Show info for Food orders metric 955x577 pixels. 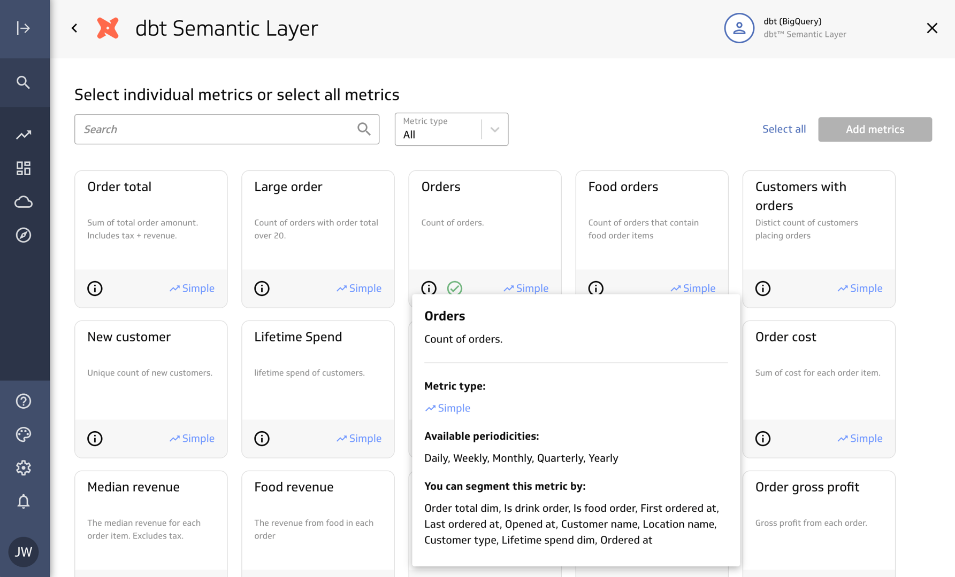pyautogui.click(x=595, y=288)
